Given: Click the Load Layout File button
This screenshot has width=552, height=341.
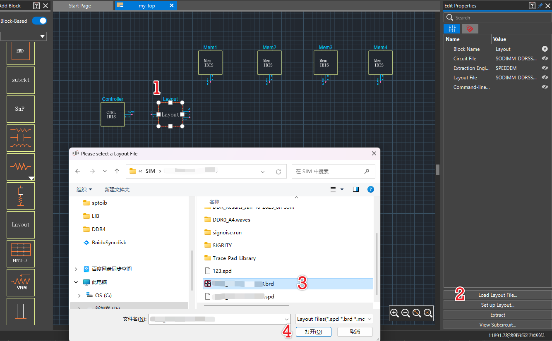Looking at the screenshot, I should coord(498,295).
